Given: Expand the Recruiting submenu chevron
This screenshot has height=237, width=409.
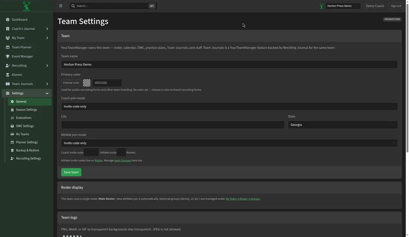Looking at the screenshot, I should tap(47, 66).
